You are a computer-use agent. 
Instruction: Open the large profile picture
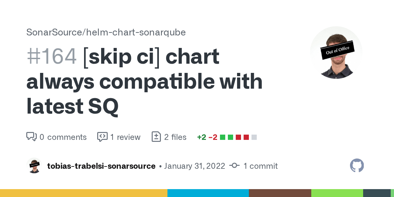(336, 53)
